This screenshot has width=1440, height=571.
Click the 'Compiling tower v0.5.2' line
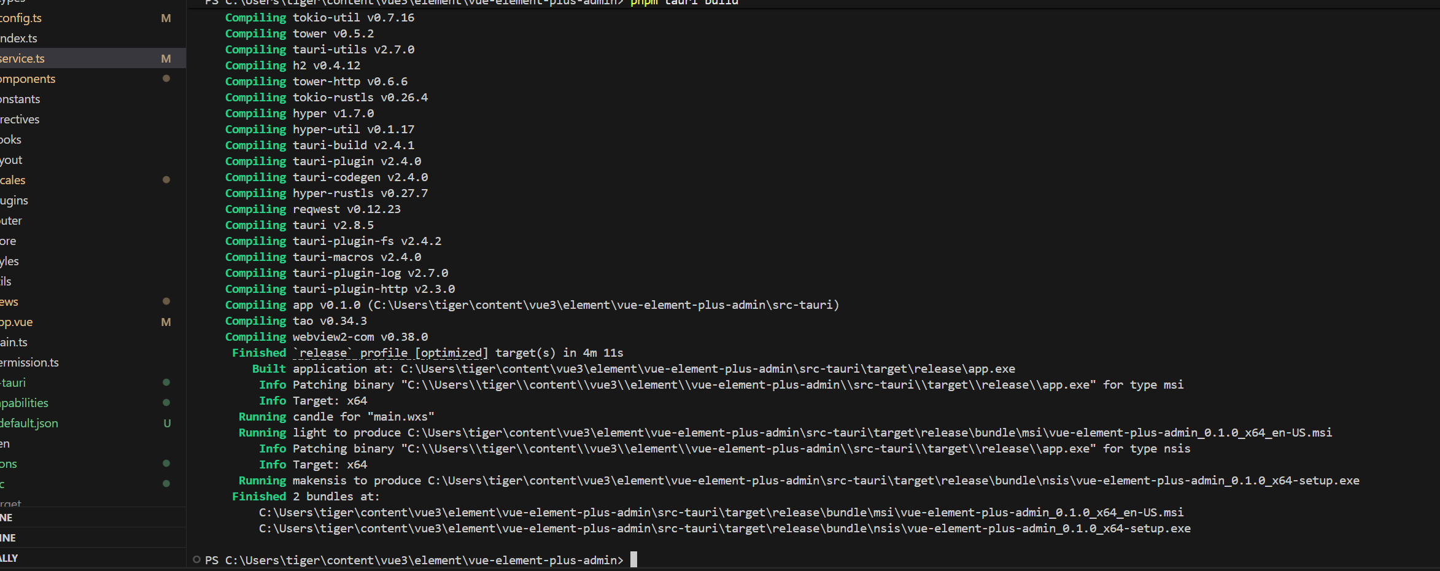[x=300, y=34]
